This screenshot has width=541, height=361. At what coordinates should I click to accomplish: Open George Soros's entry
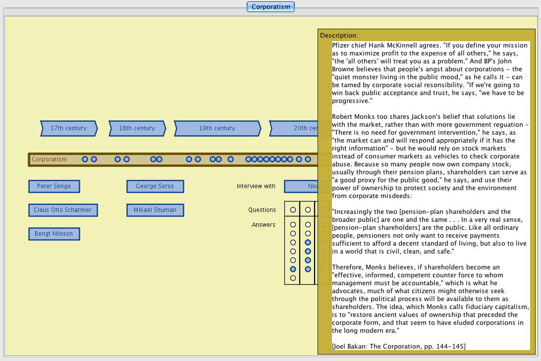[155, 186]
